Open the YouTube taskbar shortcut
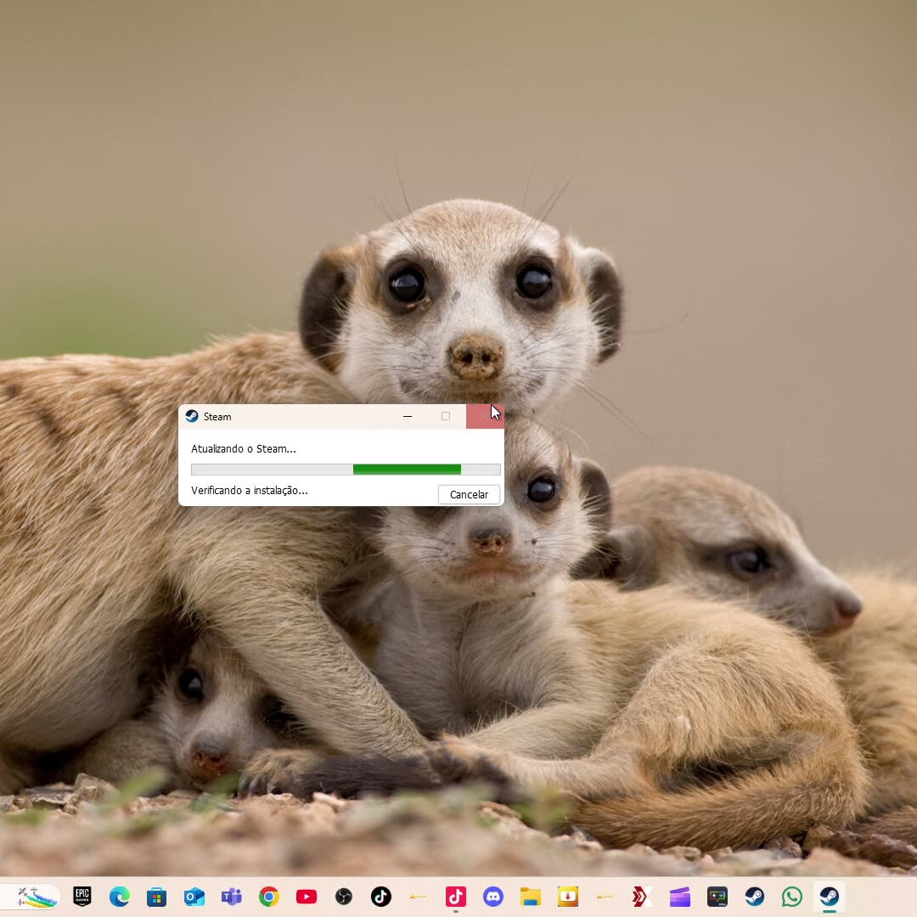Image resolution: width=917 pixels, height=917 pixels. click(x=307, y=897)
